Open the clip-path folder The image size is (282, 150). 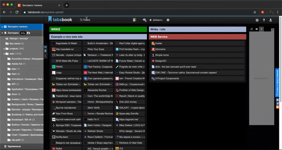[18, 140]
